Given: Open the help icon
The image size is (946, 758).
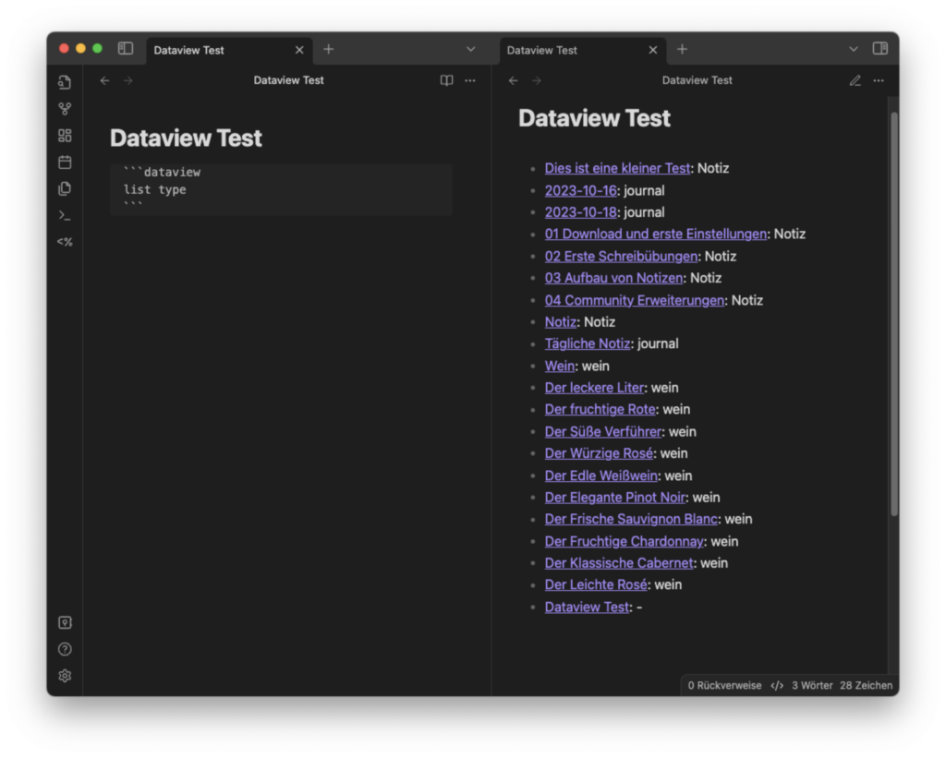Looking at the screenshot, I should tap(65, 649).
